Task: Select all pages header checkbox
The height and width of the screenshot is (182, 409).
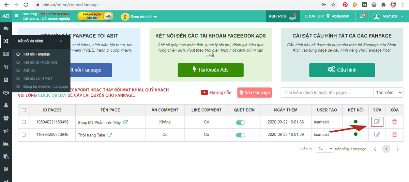Action: [24, 110]
